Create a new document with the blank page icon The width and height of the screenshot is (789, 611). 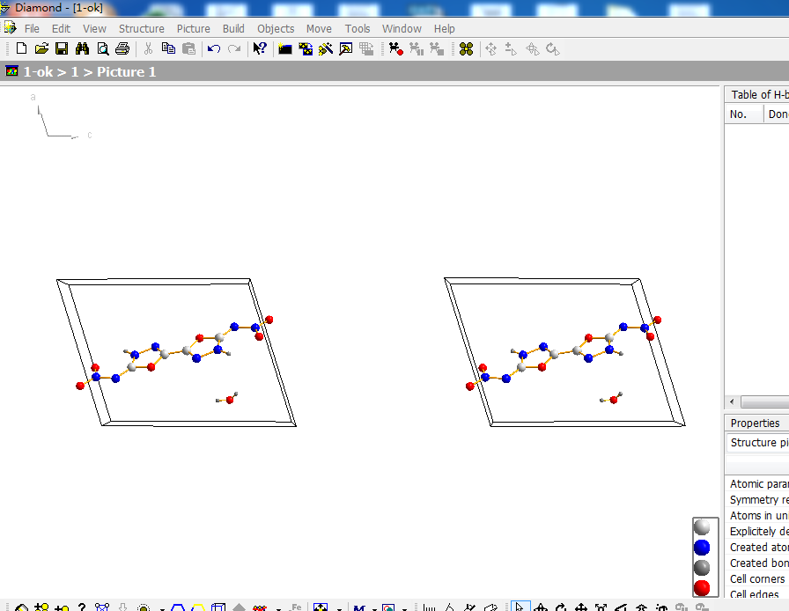[21, 48]
